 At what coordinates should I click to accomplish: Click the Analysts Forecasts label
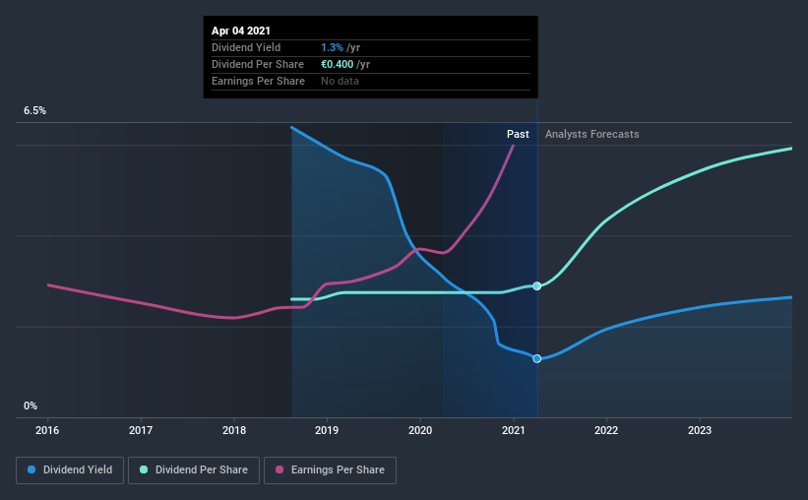[x=592, y=135]
